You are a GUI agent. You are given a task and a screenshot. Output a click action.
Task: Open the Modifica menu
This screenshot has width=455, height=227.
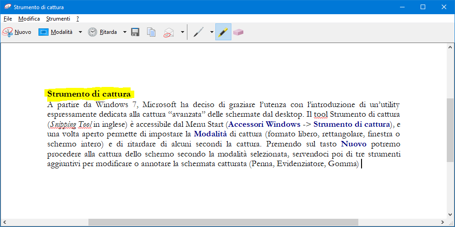pyautogui.click(x=29, y=19)
